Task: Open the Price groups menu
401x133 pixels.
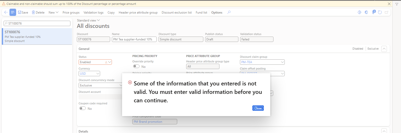Action: 71,12
